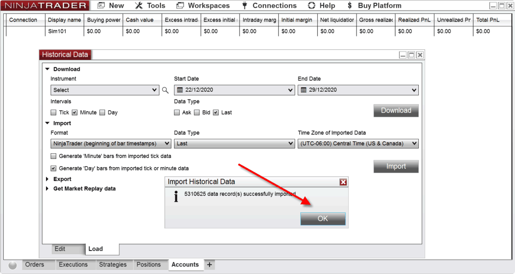This screenshot has width=515, height=274.
Task: Enable the Tick interval checkbox
Action: pos(53,113)
